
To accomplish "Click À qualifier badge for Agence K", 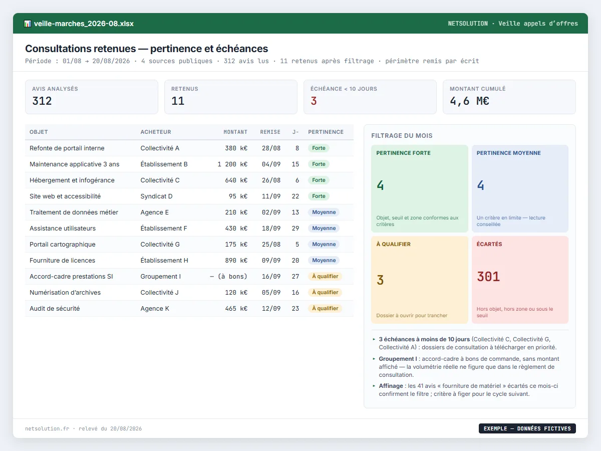I will [325, 309].
